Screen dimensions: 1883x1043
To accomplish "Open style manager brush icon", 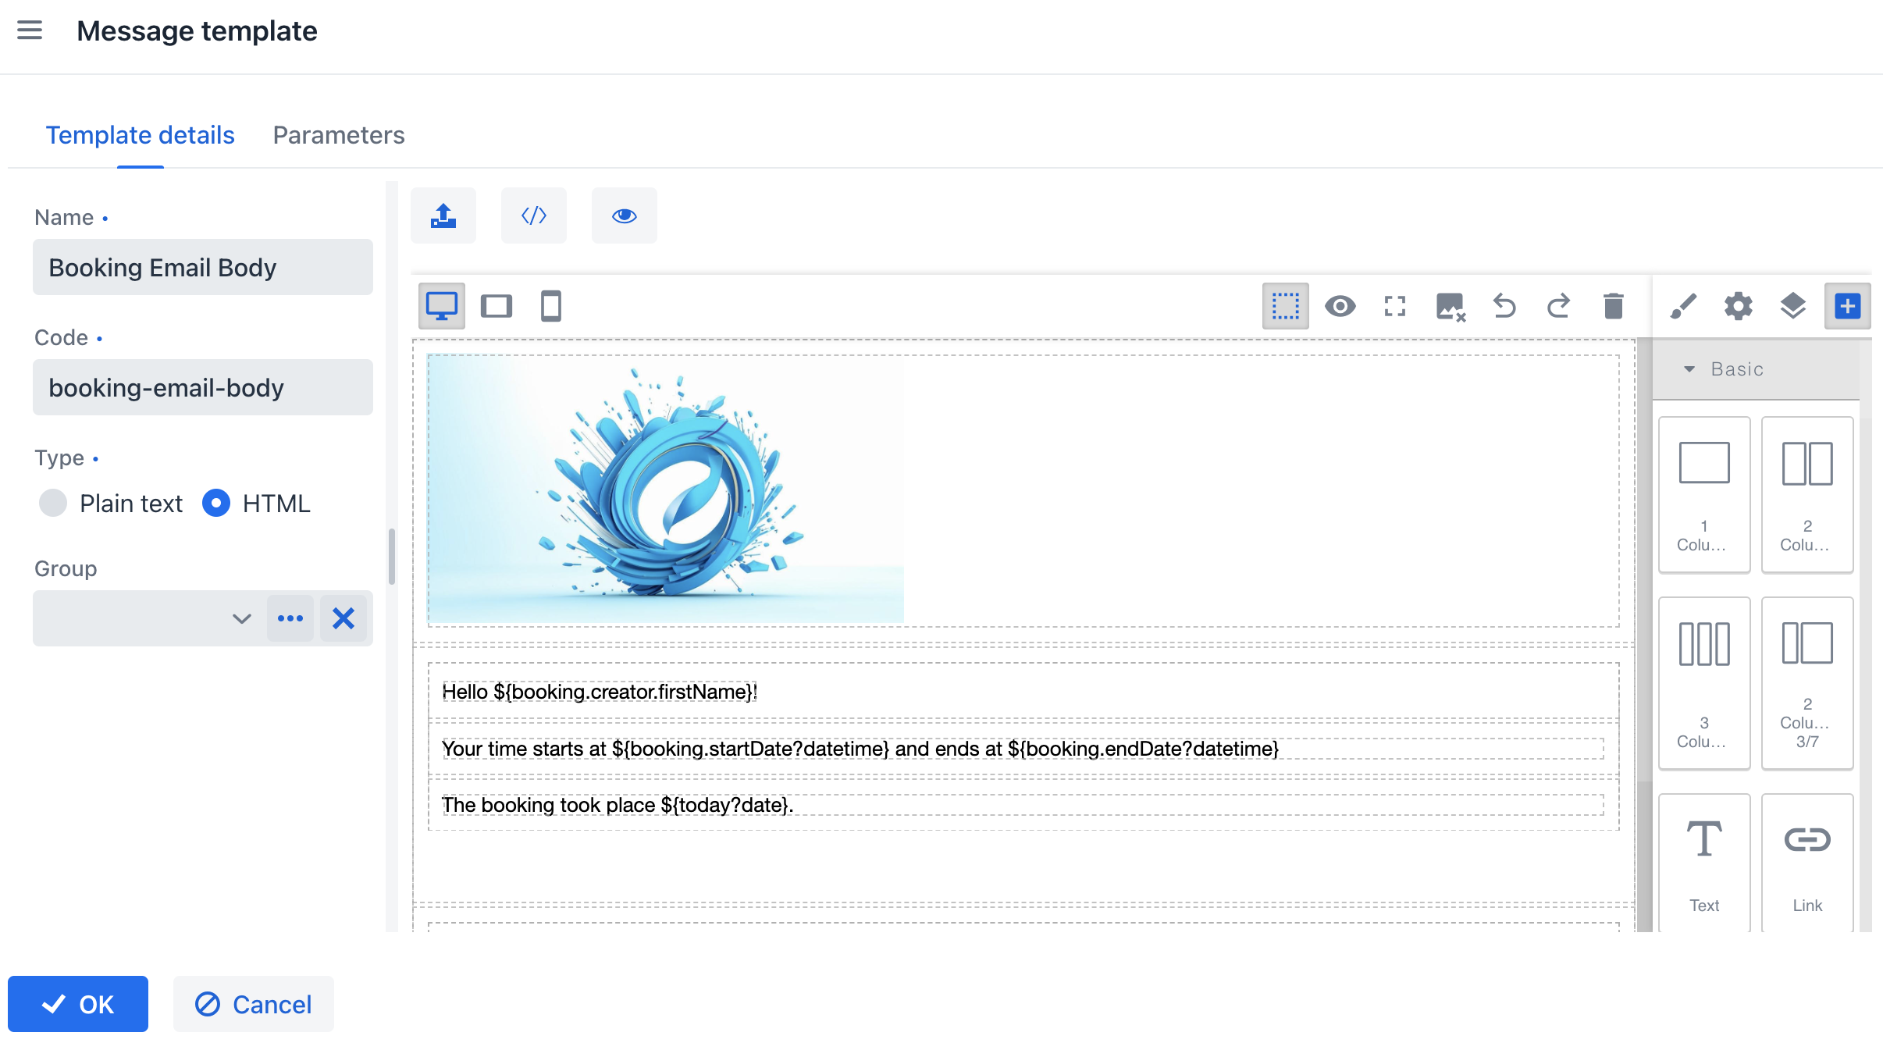I will 1683,306.
